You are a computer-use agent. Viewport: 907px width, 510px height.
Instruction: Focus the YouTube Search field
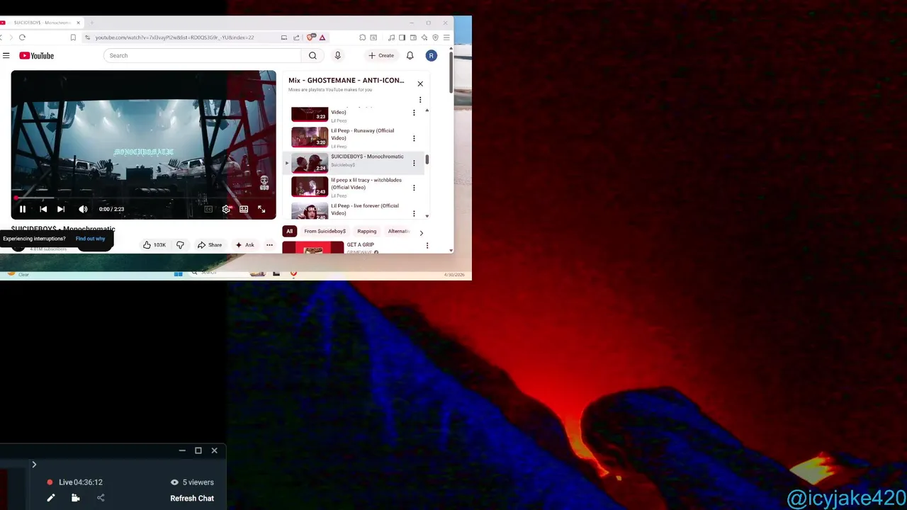pyautogui.click(x=203, y=55)
